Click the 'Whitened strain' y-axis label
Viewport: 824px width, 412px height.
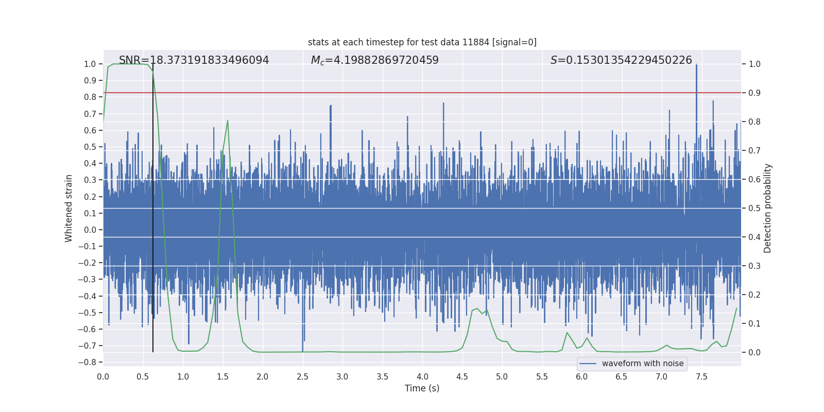(x=69, y=208)
